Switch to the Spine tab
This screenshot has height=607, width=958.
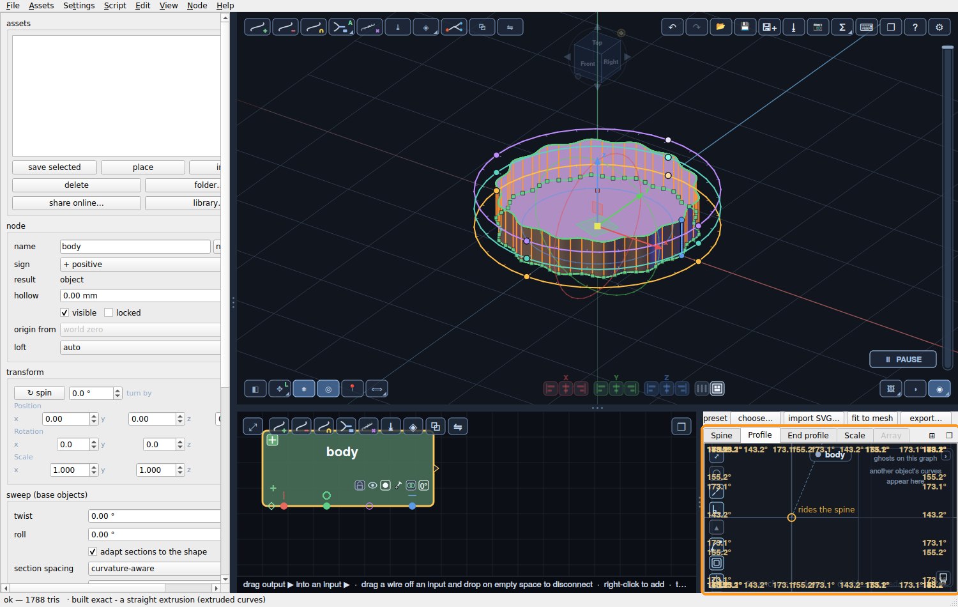pyautogui.click(x=722, y=435)
